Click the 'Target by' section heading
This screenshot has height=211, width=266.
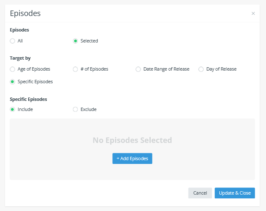click(20, 58)
